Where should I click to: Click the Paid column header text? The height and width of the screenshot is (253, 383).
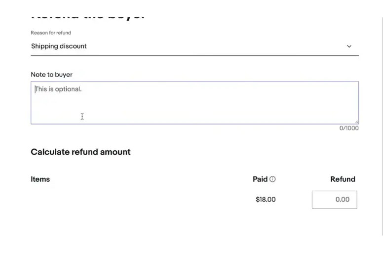(260, 179)
